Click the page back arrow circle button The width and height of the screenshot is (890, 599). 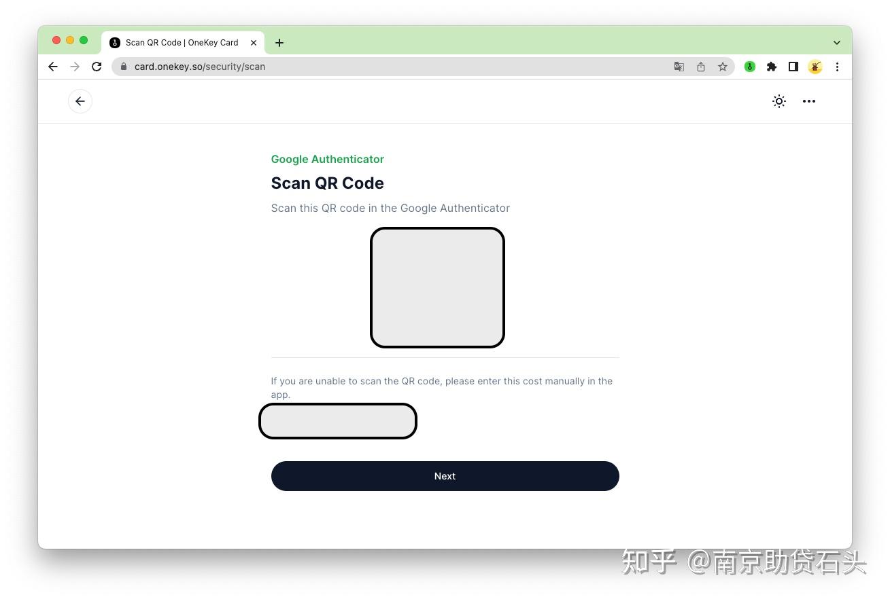(x=80, y=101)
